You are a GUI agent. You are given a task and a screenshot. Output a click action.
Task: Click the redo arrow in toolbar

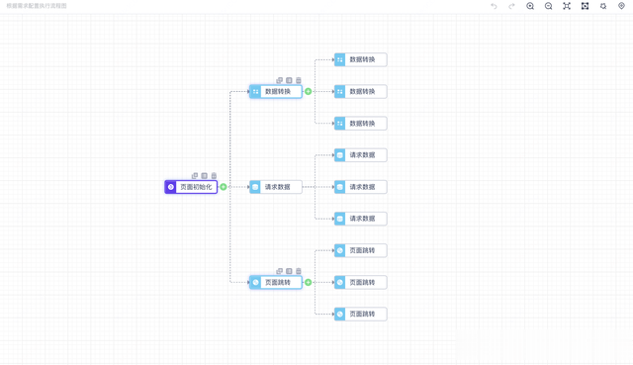511,6
